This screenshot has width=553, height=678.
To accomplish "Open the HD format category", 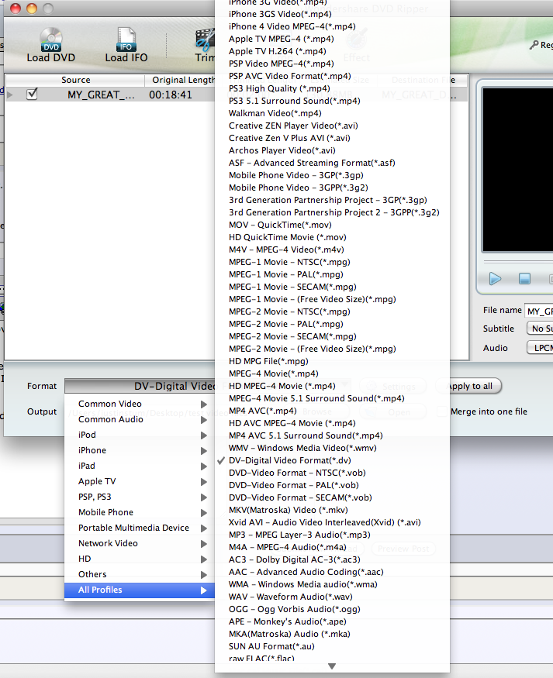I will click(x=140, y=559).
